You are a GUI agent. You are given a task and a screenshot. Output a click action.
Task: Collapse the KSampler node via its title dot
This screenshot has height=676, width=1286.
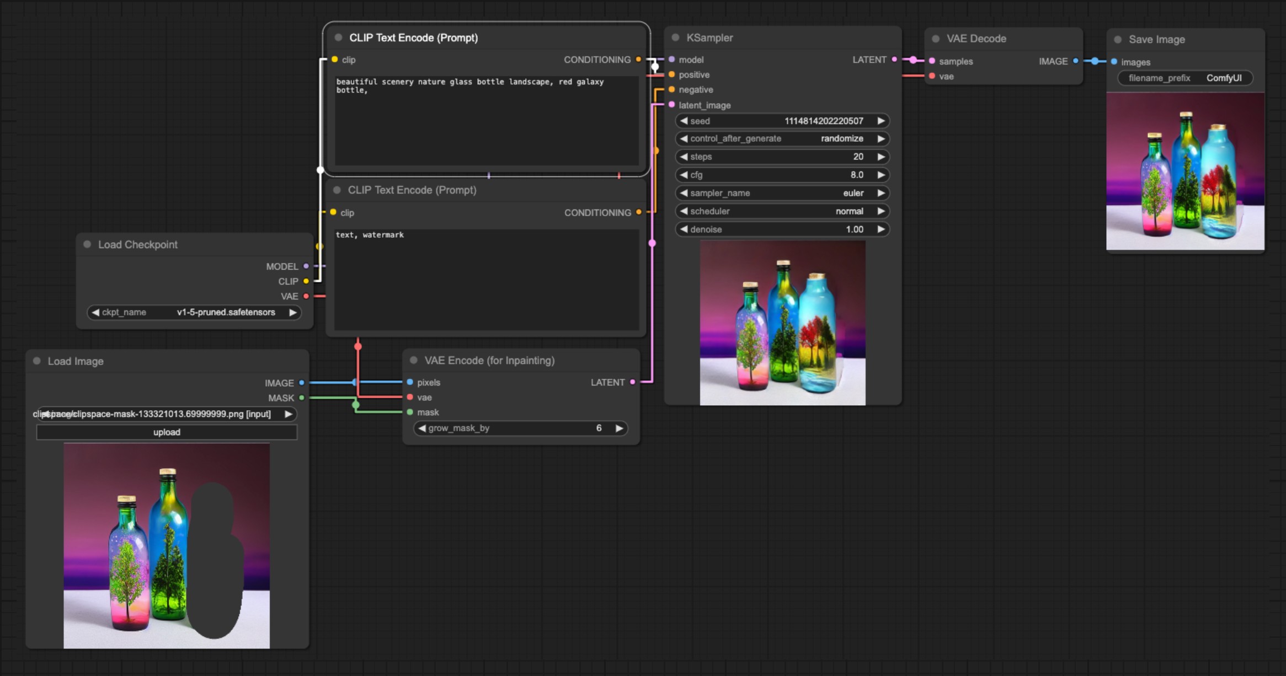(x=675, y=37)
